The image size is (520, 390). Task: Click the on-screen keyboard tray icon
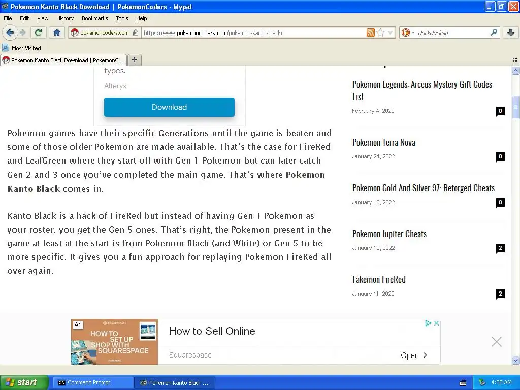pos(463,383)
